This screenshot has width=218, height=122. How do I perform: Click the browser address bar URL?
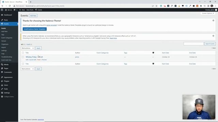45,6
